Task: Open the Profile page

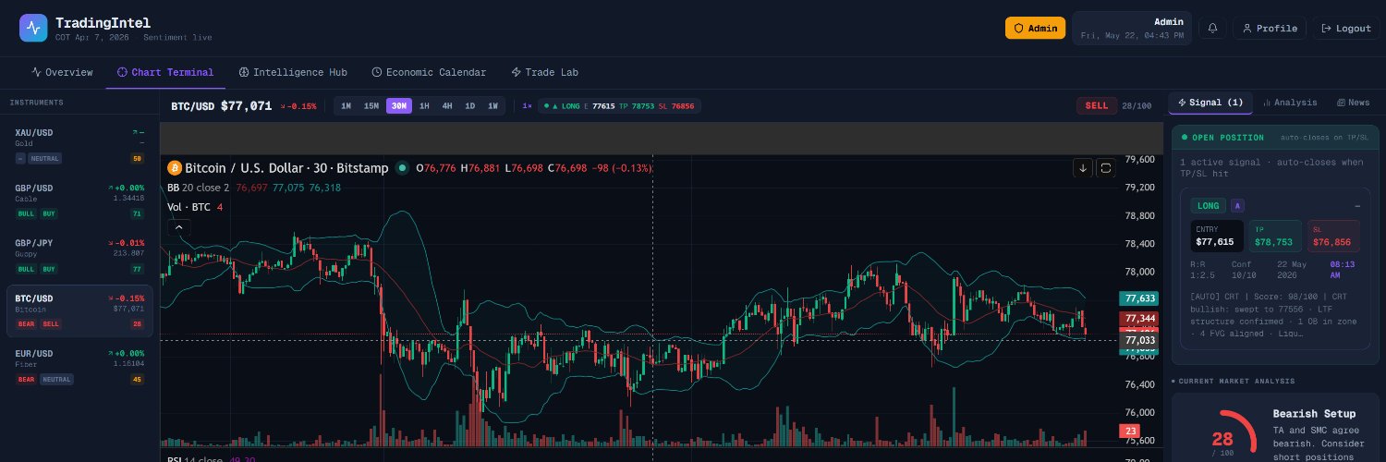Action: pos(1269,28)
